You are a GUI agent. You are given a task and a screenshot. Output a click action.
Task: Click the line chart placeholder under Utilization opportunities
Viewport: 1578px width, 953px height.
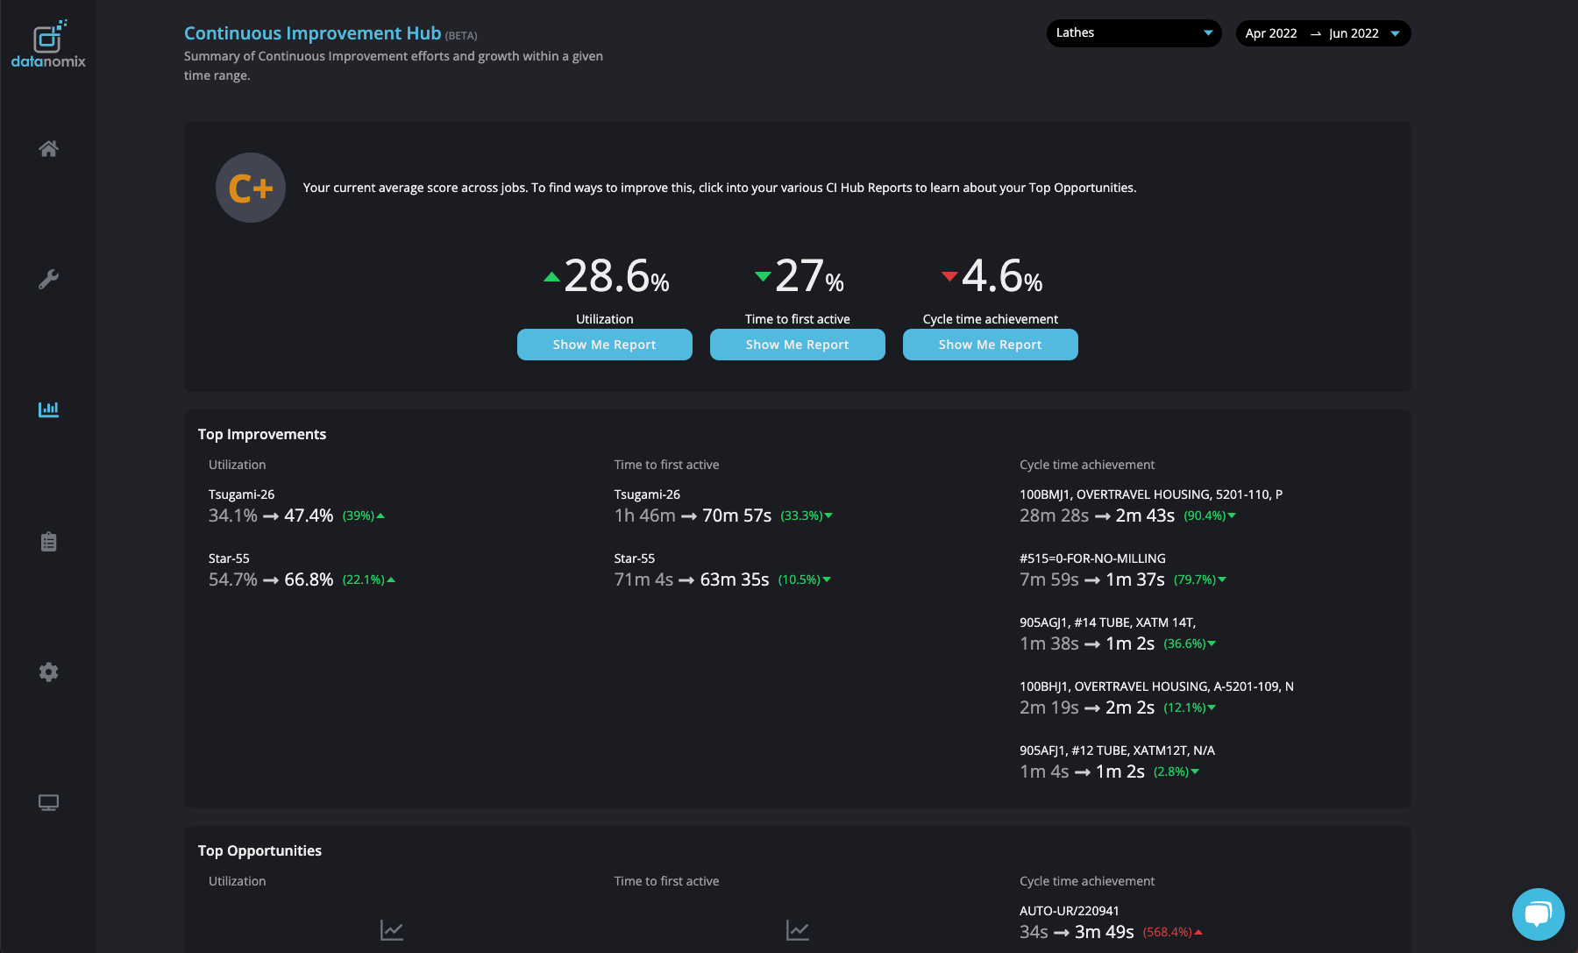pos(391,930)
